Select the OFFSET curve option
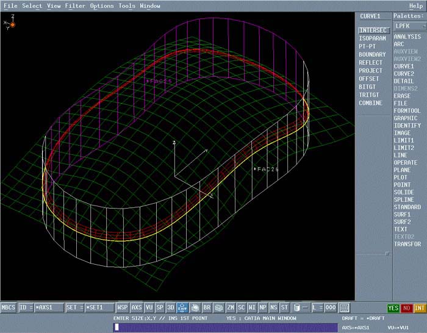This screenshot has width=427, height=333. click(x=369, y=79)
